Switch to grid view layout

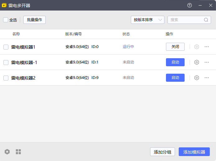[x=18, y=152]
